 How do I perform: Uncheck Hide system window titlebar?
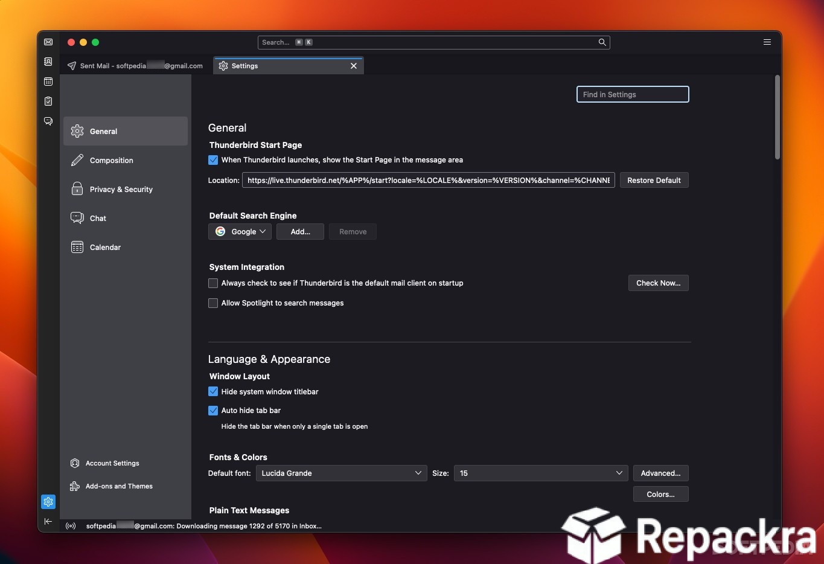coord(213,392)
